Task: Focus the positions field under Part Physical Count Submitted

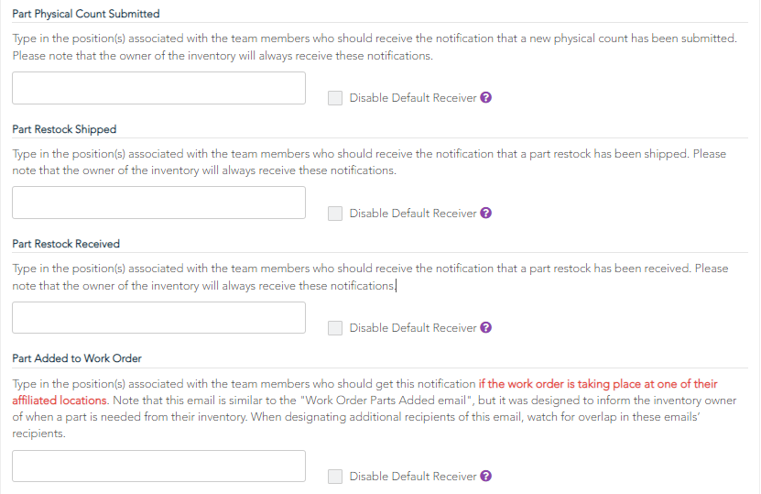Action: pyautogui.click(x=158, y=88)
